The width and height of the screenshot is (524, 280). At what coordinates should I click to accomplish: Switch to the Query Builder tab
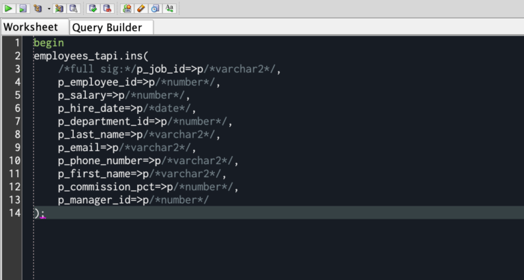tap(107, 27)
